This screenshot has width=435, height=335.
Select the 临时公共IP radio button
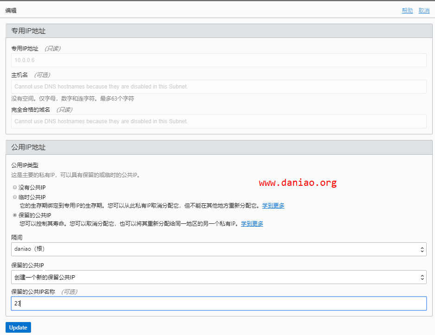tap(15, 197)
